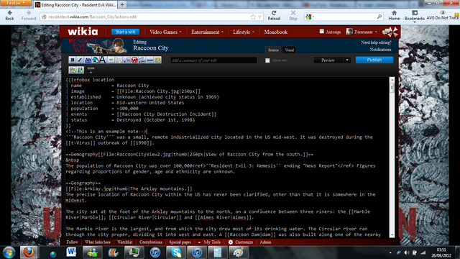Viewport: 460px width, 259px height.
Task: Open Firefox Home page button
Action: pyautogui.click(x=394, y=15)
